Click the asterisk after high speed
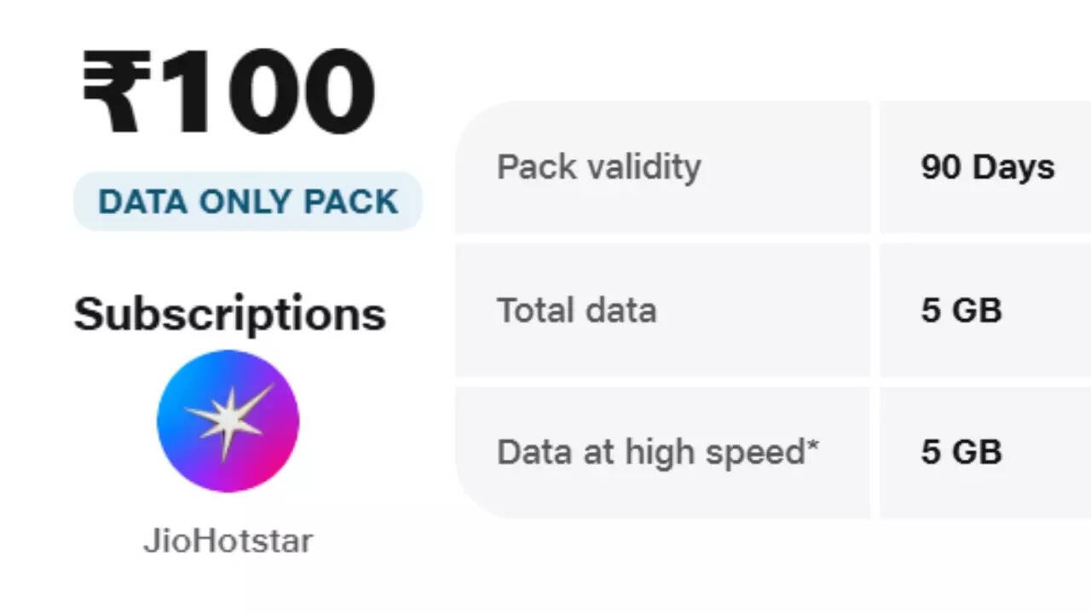This screenshot has height=614, width=1091. coord(812,445)
